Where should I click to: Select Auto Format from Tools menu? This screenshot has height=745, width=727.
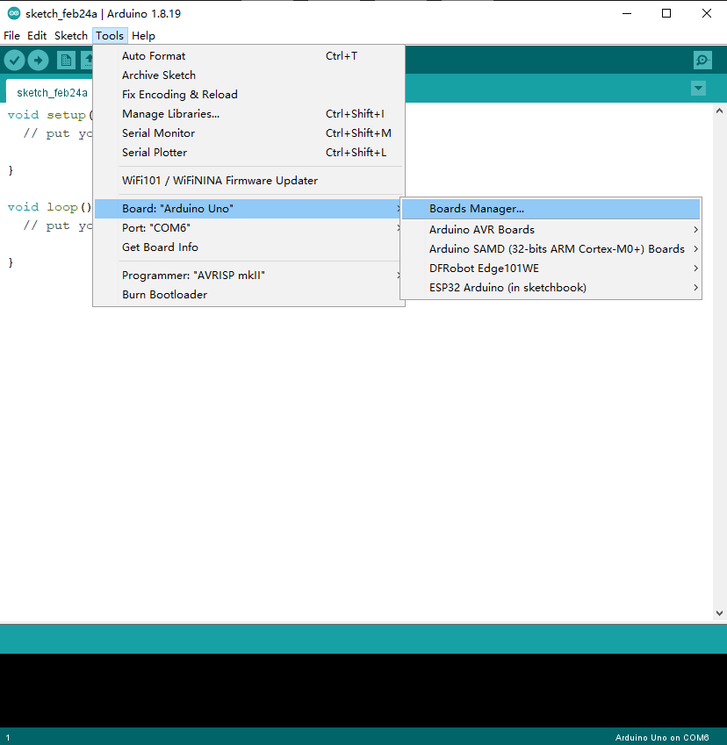coord(248,56)
